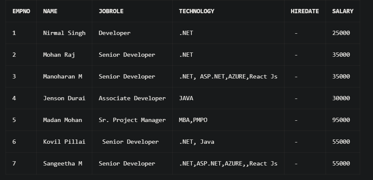
Task: Click the 95000 salary cell
Action: click(341, 120)
